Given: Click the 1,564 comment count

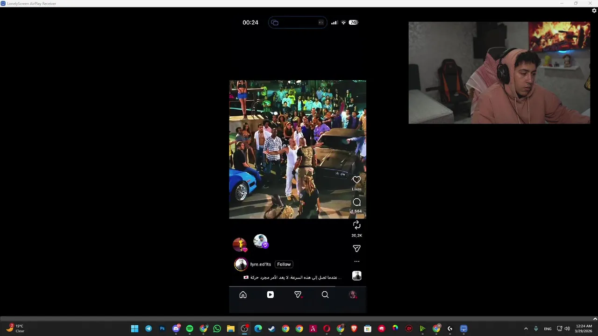Looking at the screenshot, I should click(x=356, y=211).
